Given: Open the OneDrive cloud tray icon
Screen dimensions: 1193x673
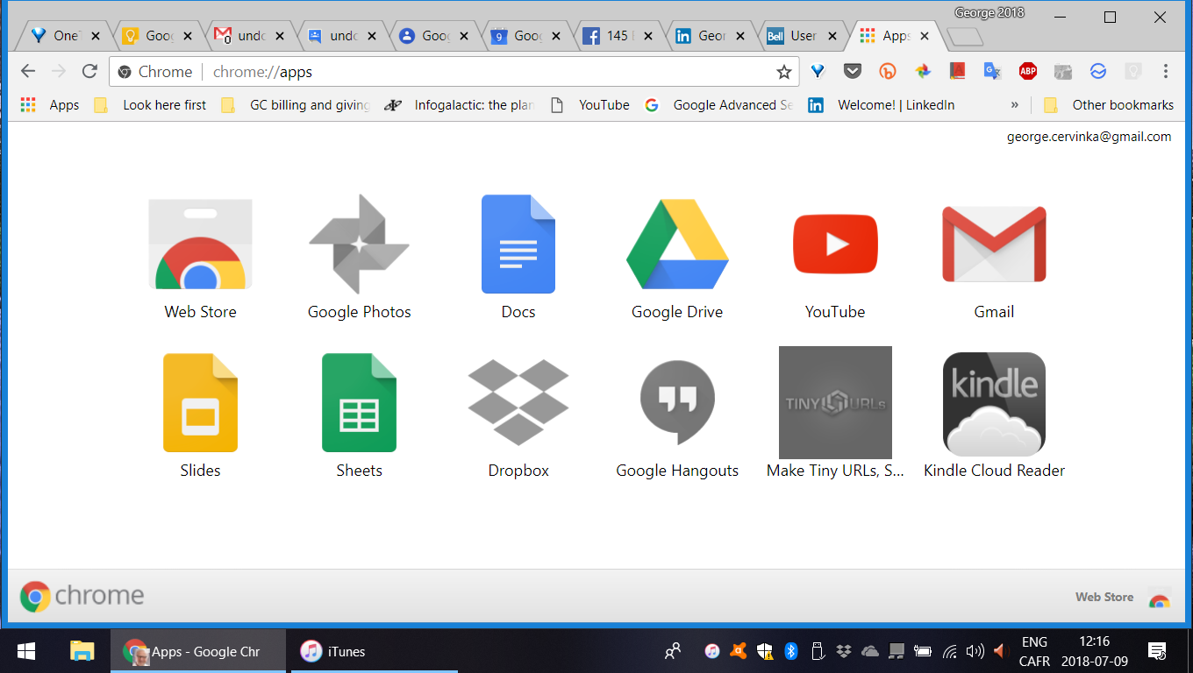Looking at the screenshot, I should point(870,651).
